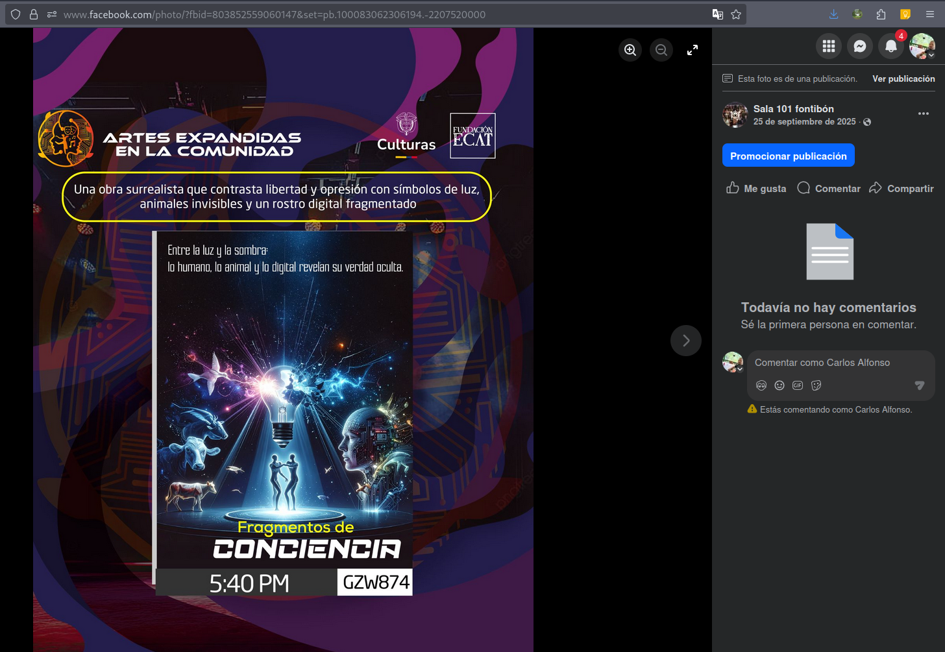Open the 25 de septiembre de 2025 date link

pyautogui.click(x=805, y=122)
